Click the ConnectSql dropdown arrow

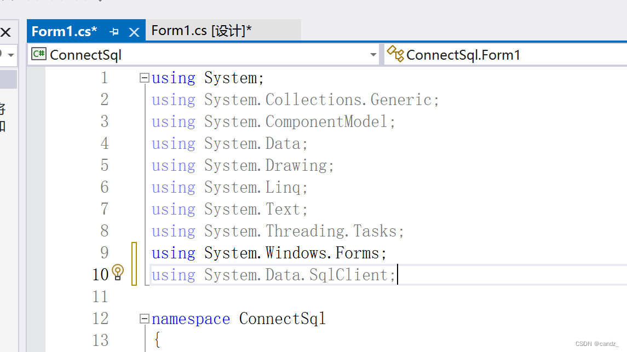[x=373, y=55]
